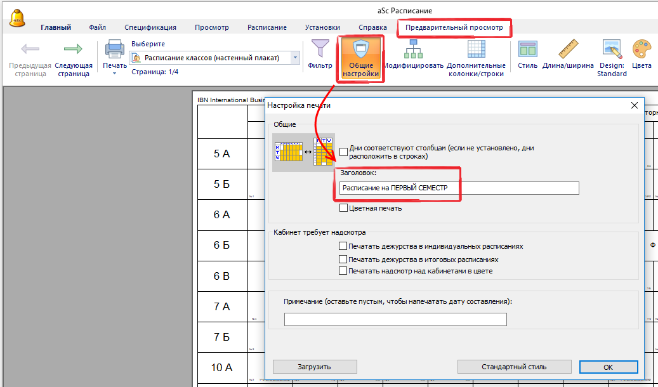Enable Цветная печать checkbox

pyautogui.click(x=344, y=208)
